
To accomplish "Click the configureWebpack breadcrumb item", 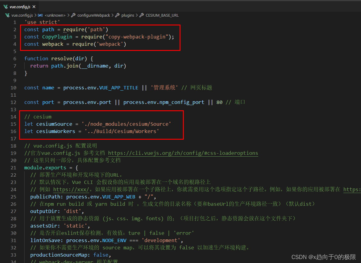I will pos(94,15).
